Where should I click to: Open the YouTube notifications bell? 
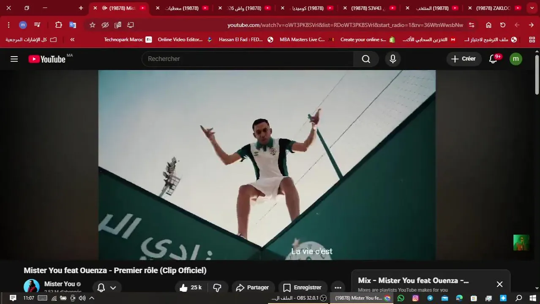click(493, 59)
